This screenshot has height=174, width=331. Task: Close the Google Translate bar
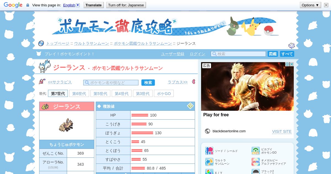[x=326, y=5]
